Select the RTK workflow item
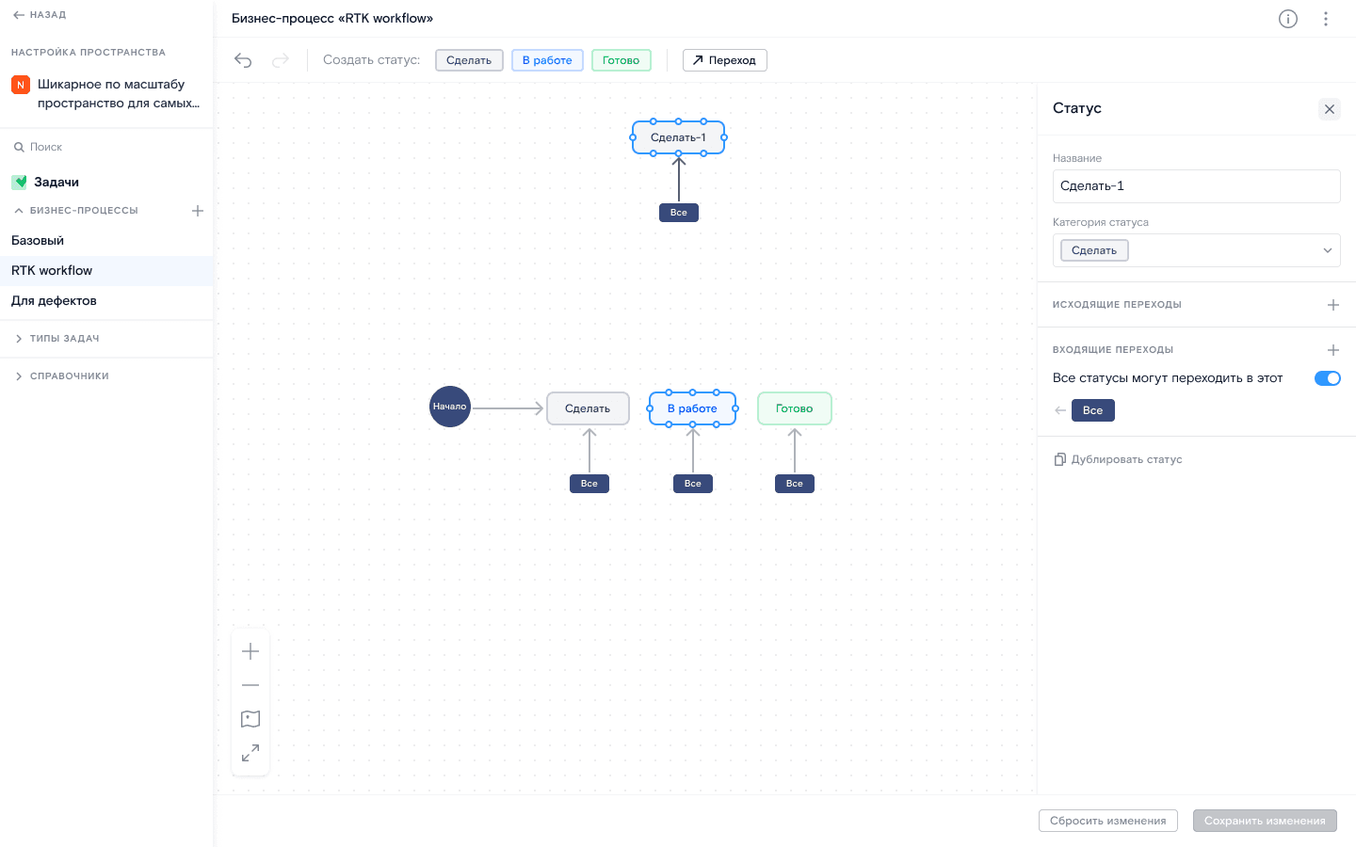 tap(106, 271)
